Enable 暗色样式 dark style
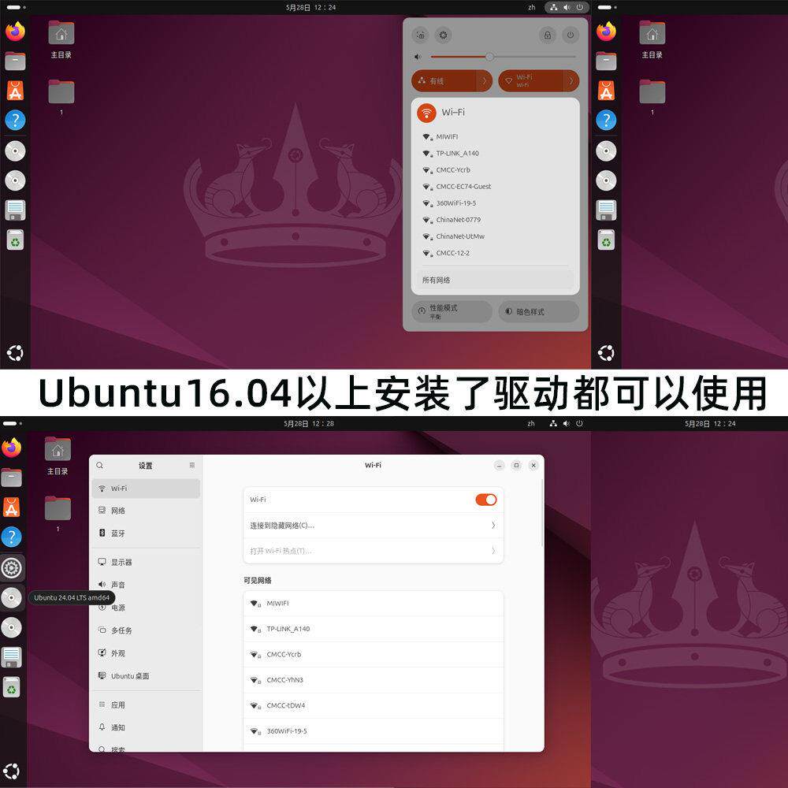The image size is (788, 788). [539, 311]
